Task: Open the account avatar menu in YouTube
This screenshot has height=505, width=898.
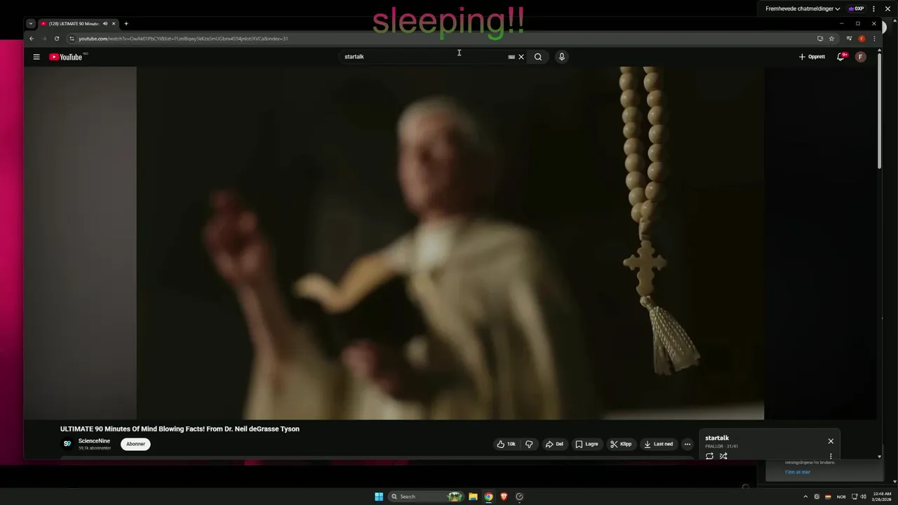Action: (x=861, y=57)
